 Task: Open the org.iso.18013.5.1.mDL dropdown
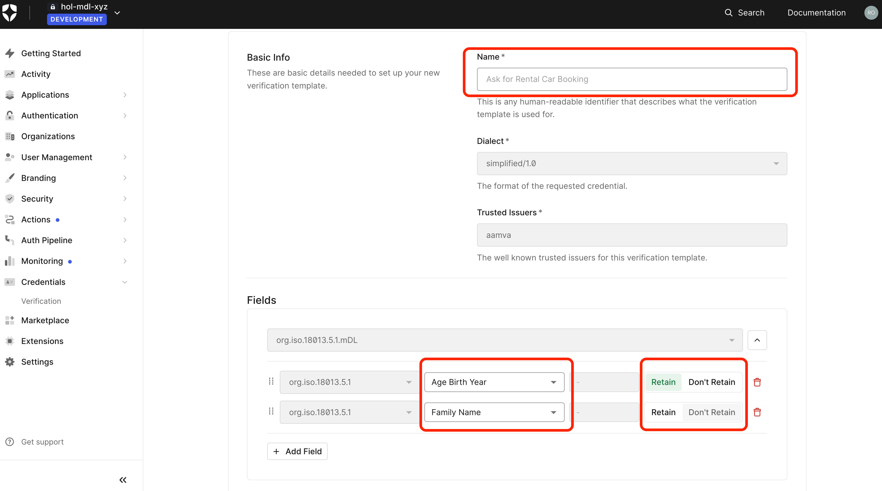tap(505, 340)
